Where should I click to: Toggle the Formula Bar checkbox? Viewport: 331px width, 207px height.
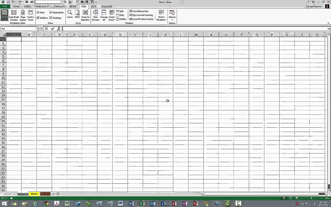(51, 12)
